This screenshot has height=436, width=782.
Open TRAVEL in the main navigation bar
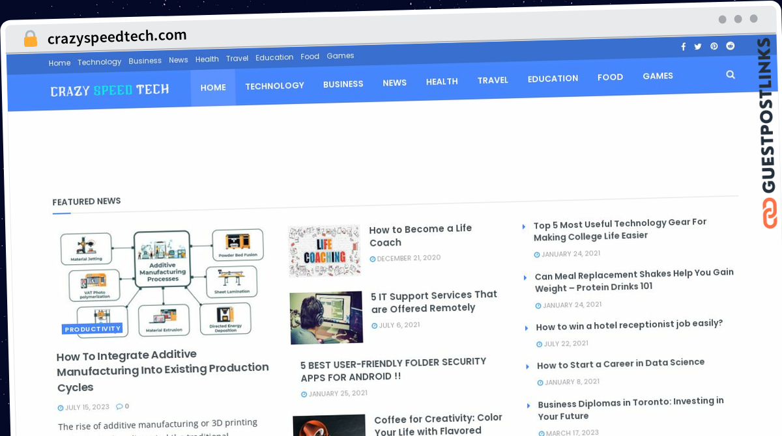(x=493, y=80)
